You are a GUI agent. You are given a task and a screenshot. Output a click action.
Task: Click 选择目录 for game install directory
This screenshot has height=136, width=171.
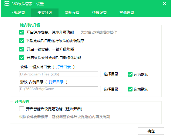111,89
